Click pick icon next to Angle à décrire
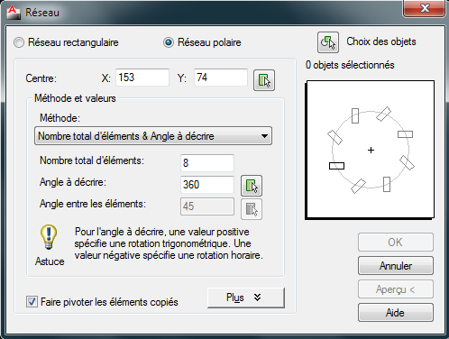 pyautogui.click(x=252, y=186)
